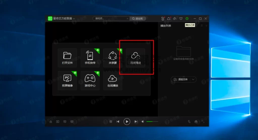Skip to next track

pyautogui.click(x=136, y=122)
